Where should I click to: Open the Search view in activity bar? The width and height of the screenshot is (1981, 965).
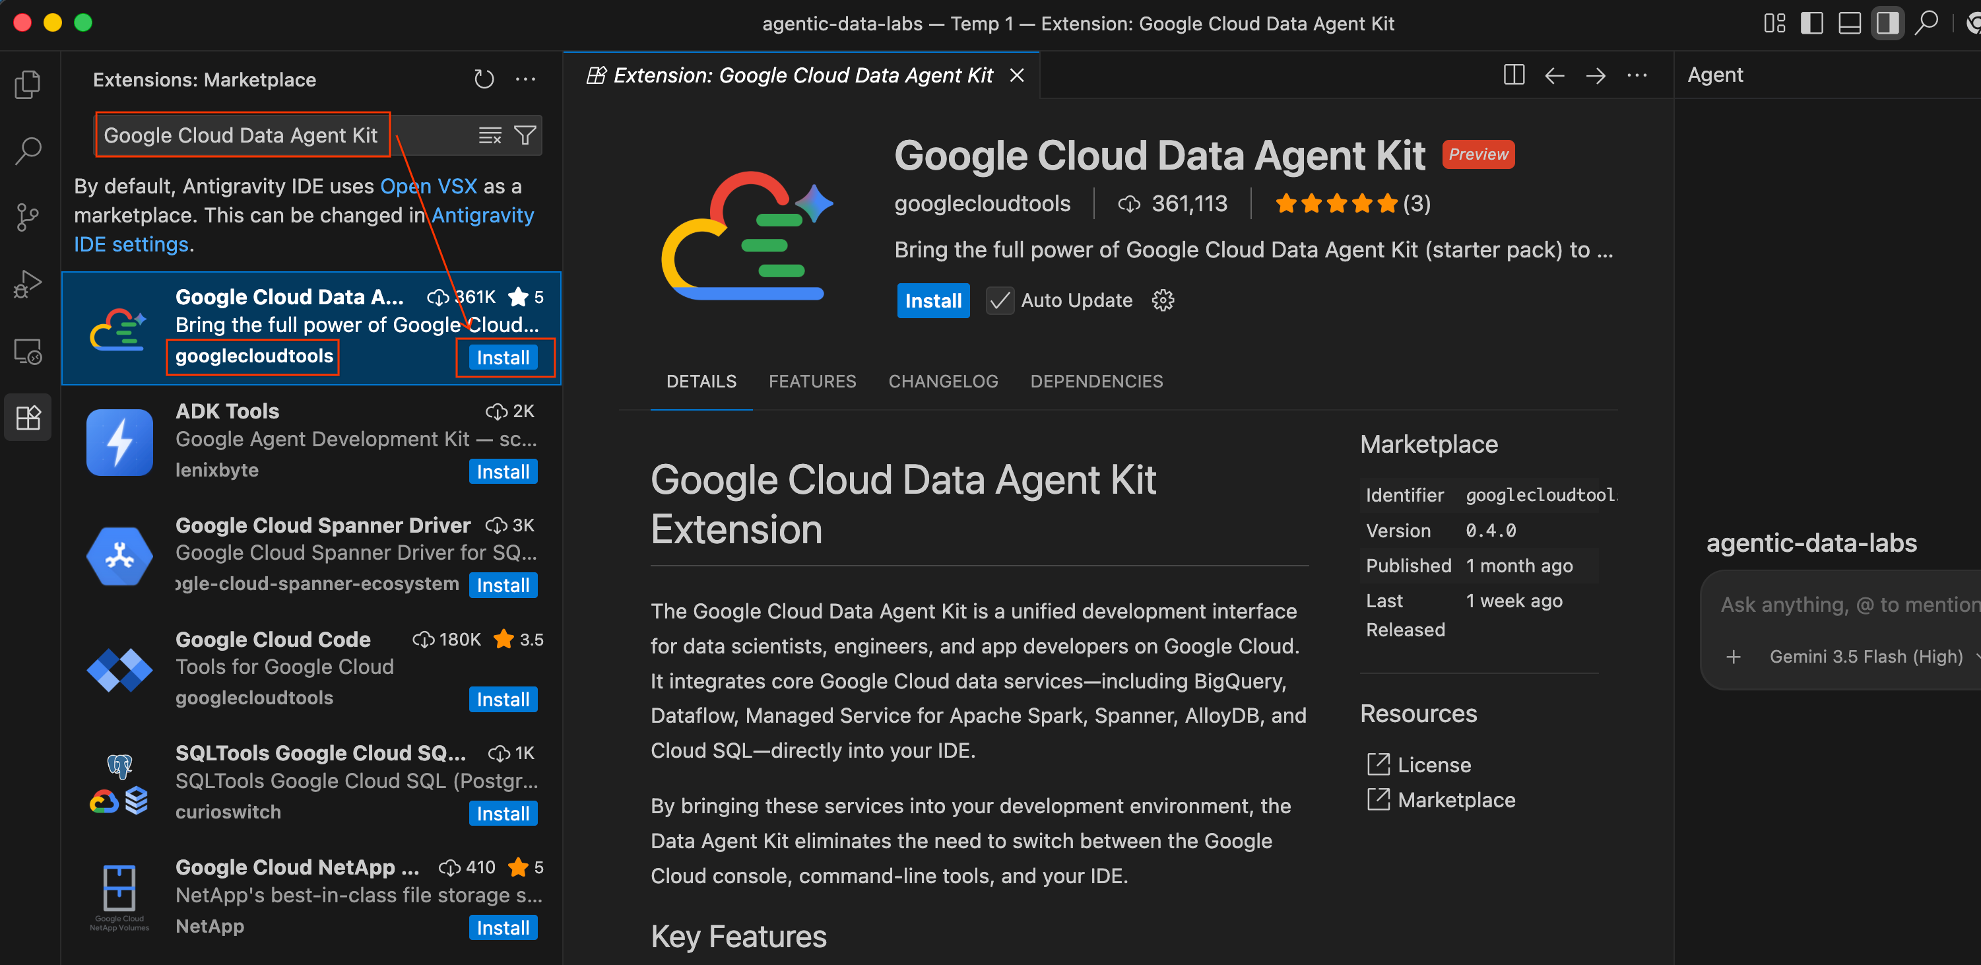(x=28, y=150)
